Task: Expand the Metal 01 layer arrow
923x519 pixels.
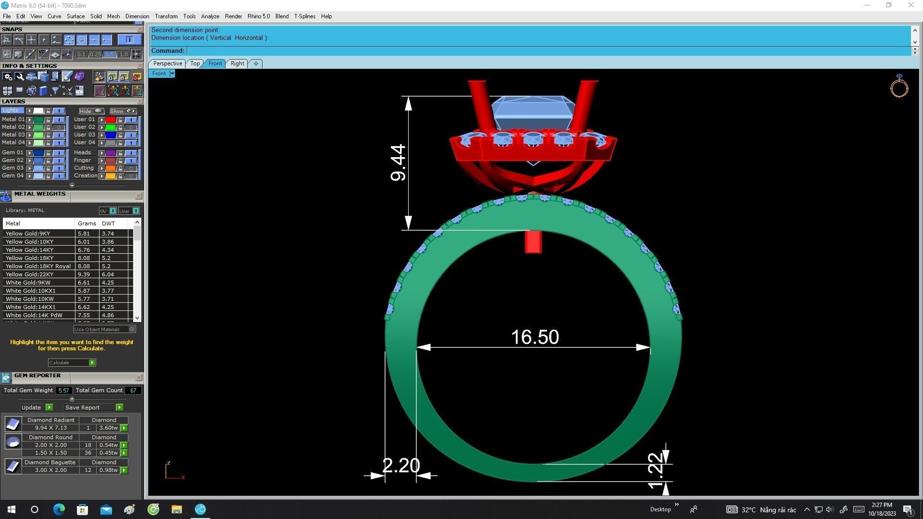Action: point(30,120)
